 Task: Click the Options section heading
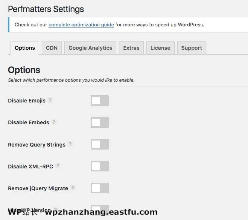coord(24,70)
